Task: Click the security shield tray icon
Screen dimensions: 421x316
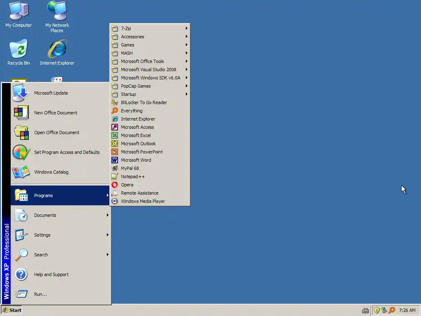Action: [x=377, y=310]
